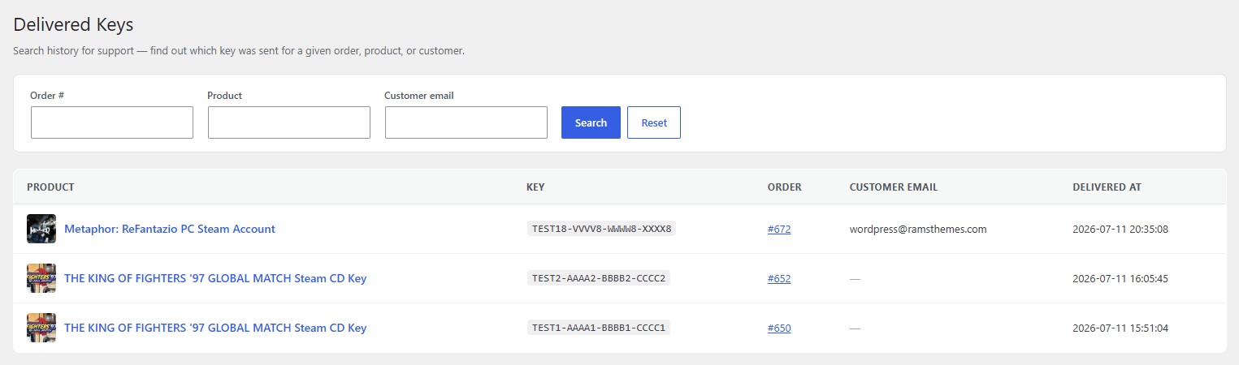
Task: Open order #650 link
Action: [779, 328]
